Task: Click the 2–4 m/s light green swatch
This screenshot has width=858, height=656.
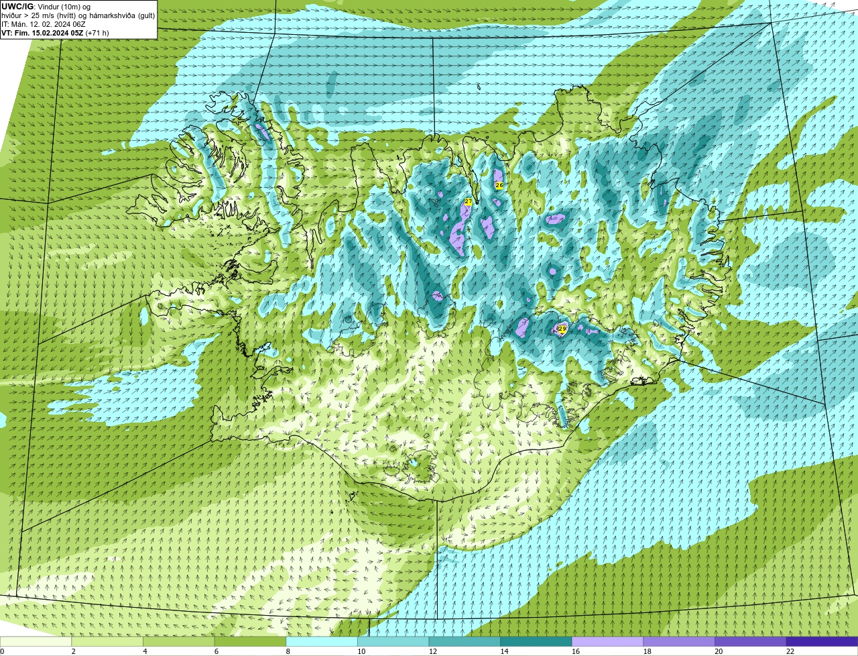Action: point(107,641)
